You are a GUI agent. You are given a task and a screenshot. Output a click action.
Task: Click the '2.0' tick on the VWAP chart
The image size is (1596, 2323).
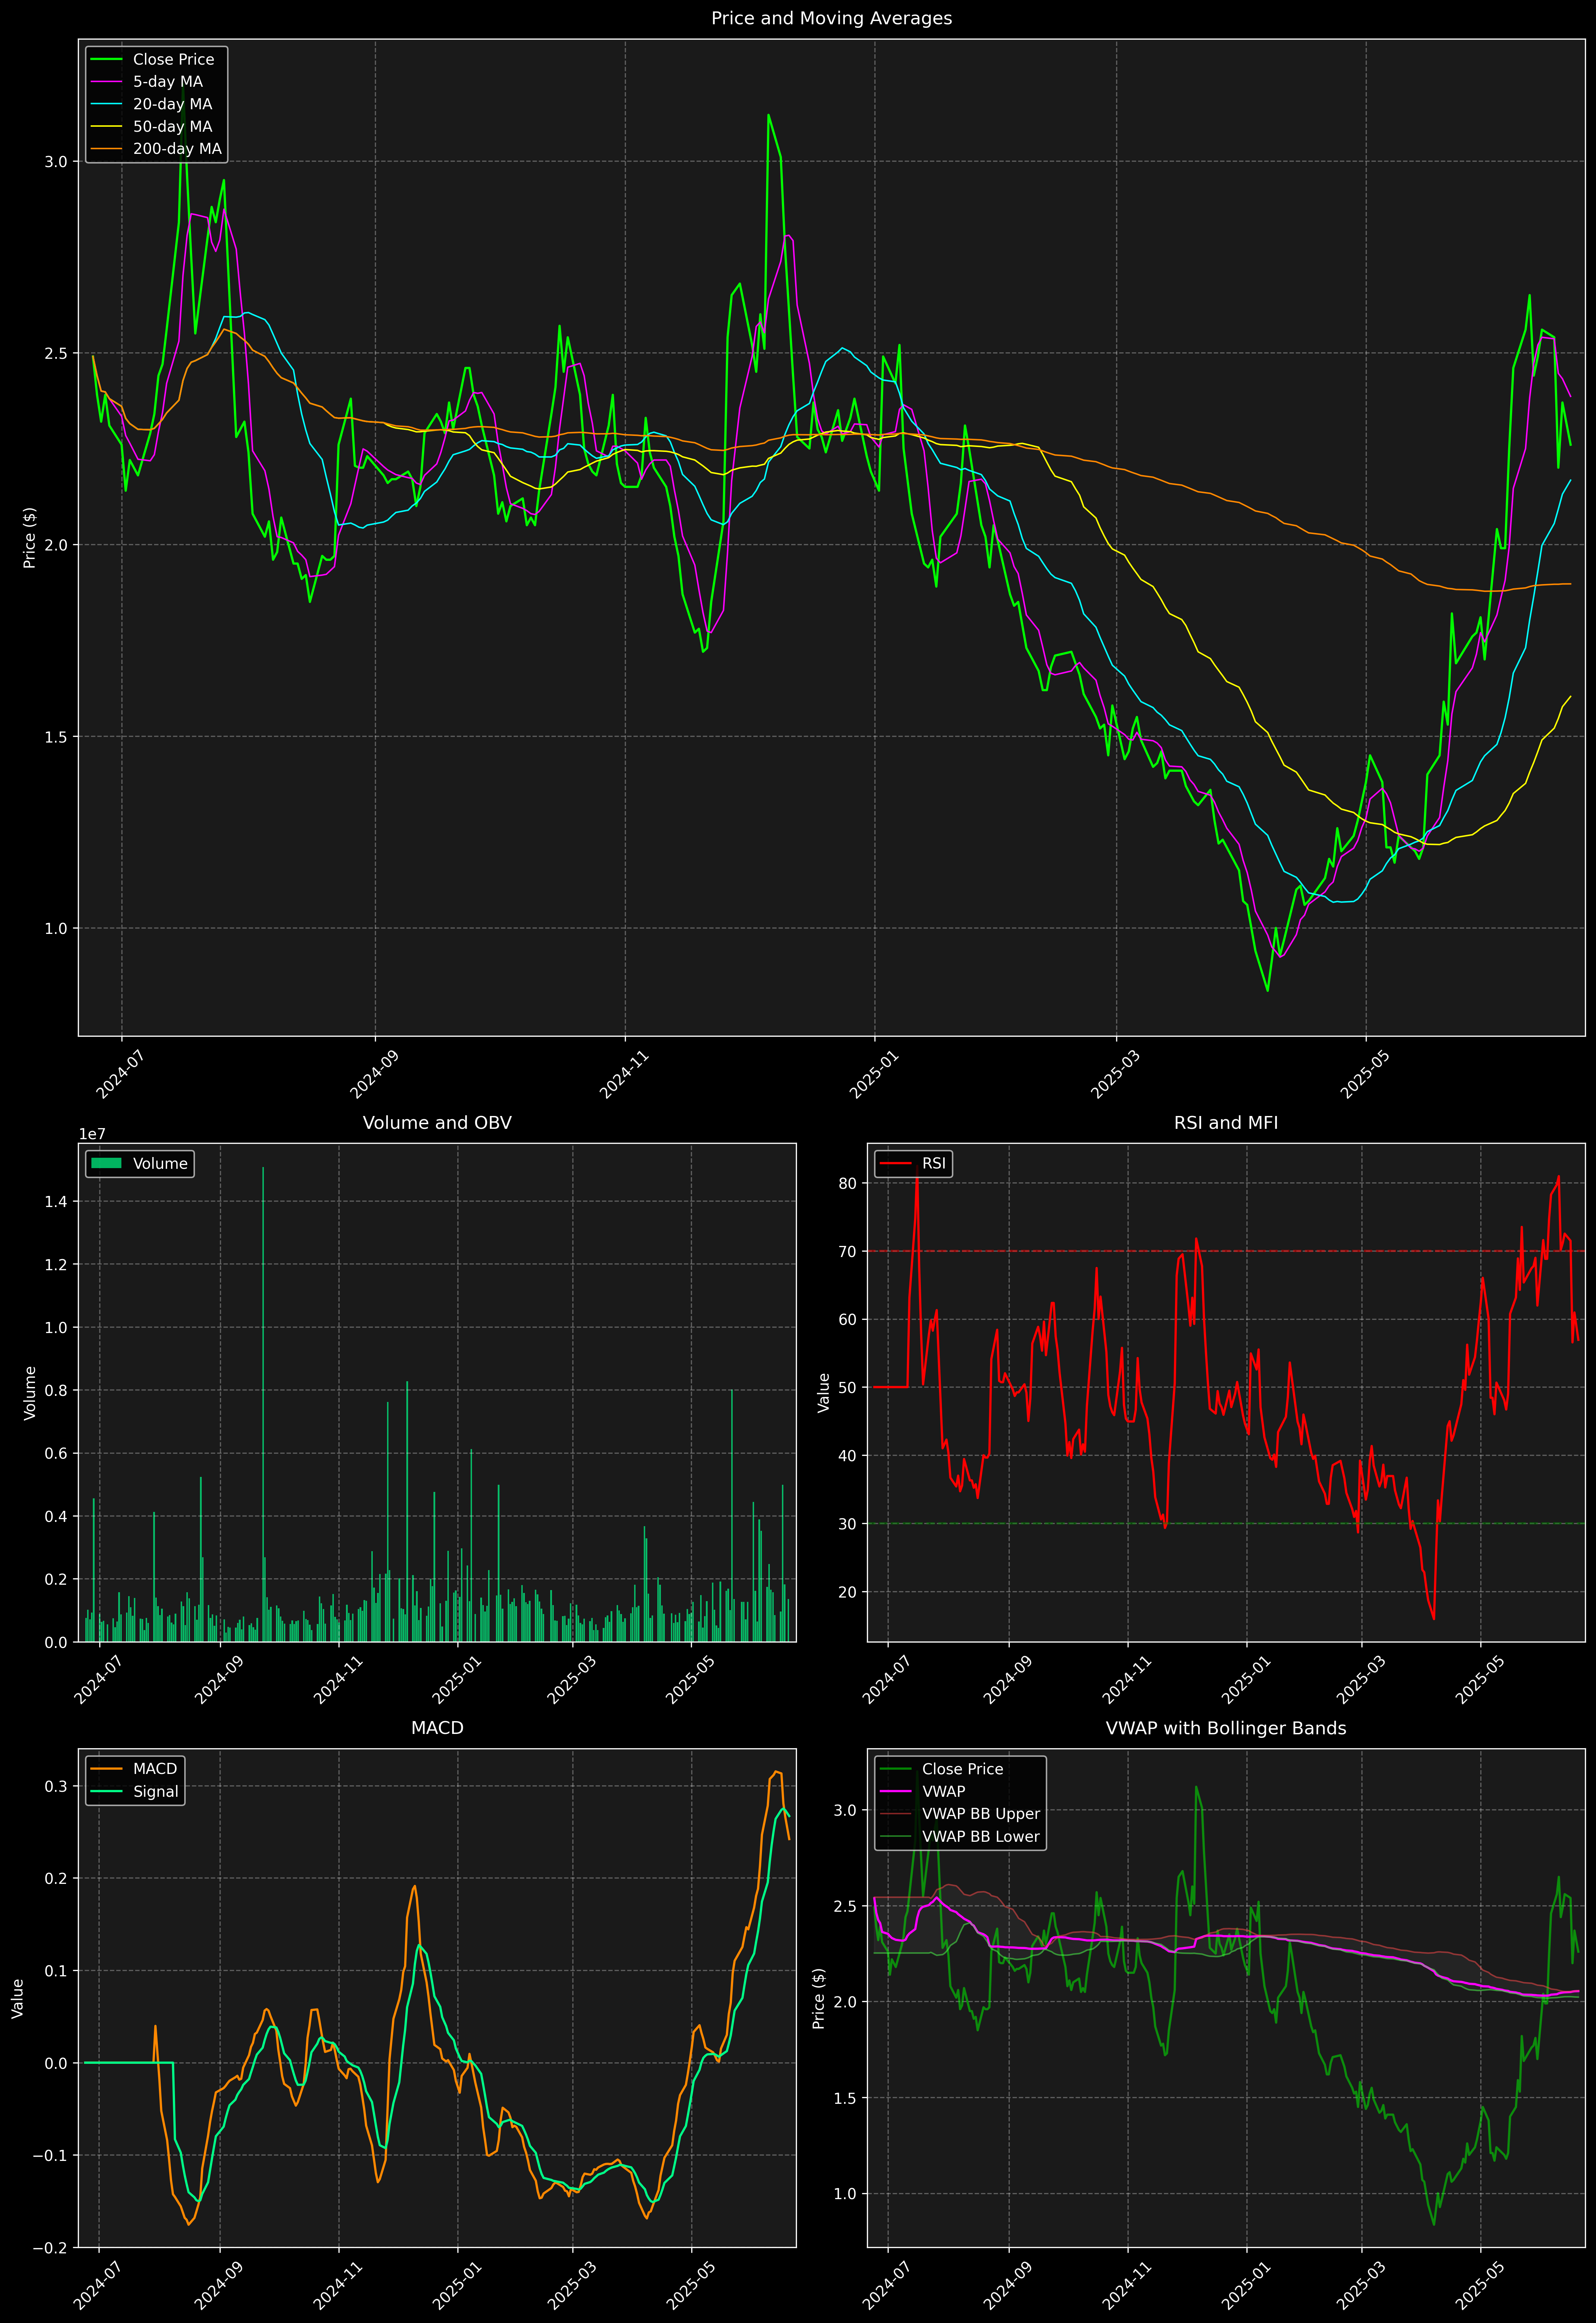click(845, 2002)
